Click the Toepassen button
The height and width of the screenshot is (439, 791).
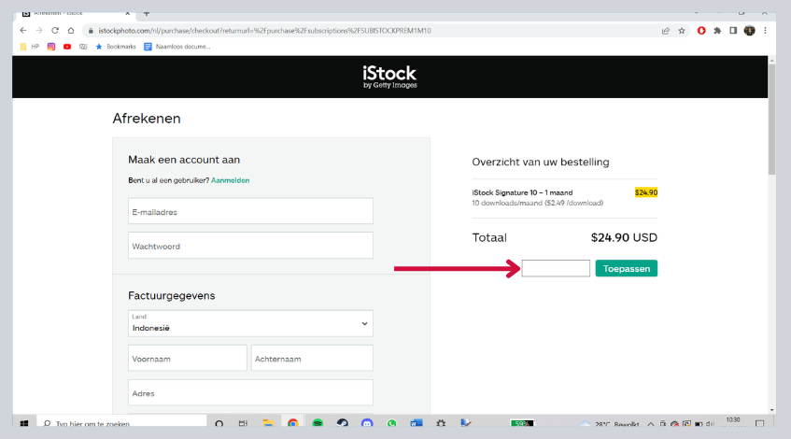tap(626, 268)
